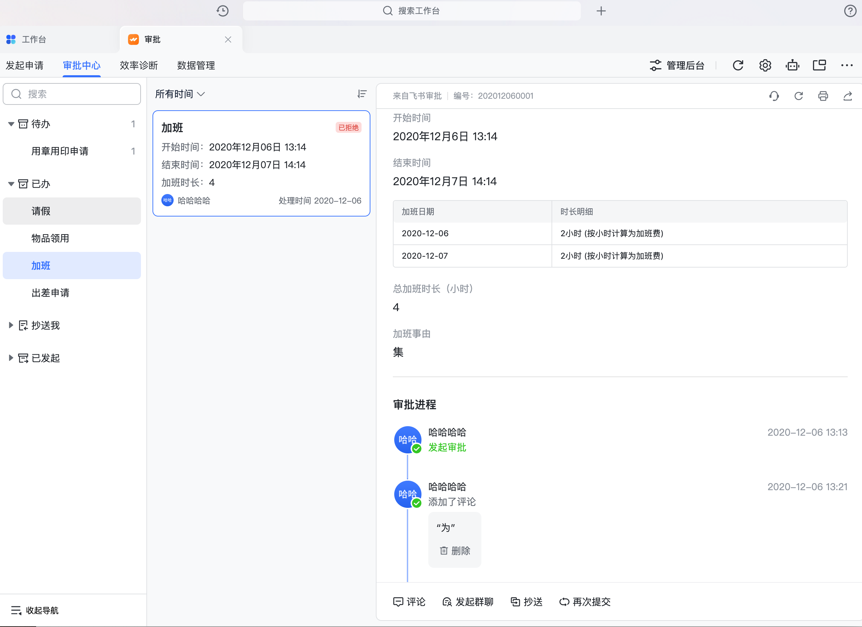Open the more options ellipsis menu

pos(847,65)
